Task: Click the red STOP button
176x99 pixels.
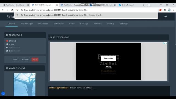Action: click(x=35, y=59)
